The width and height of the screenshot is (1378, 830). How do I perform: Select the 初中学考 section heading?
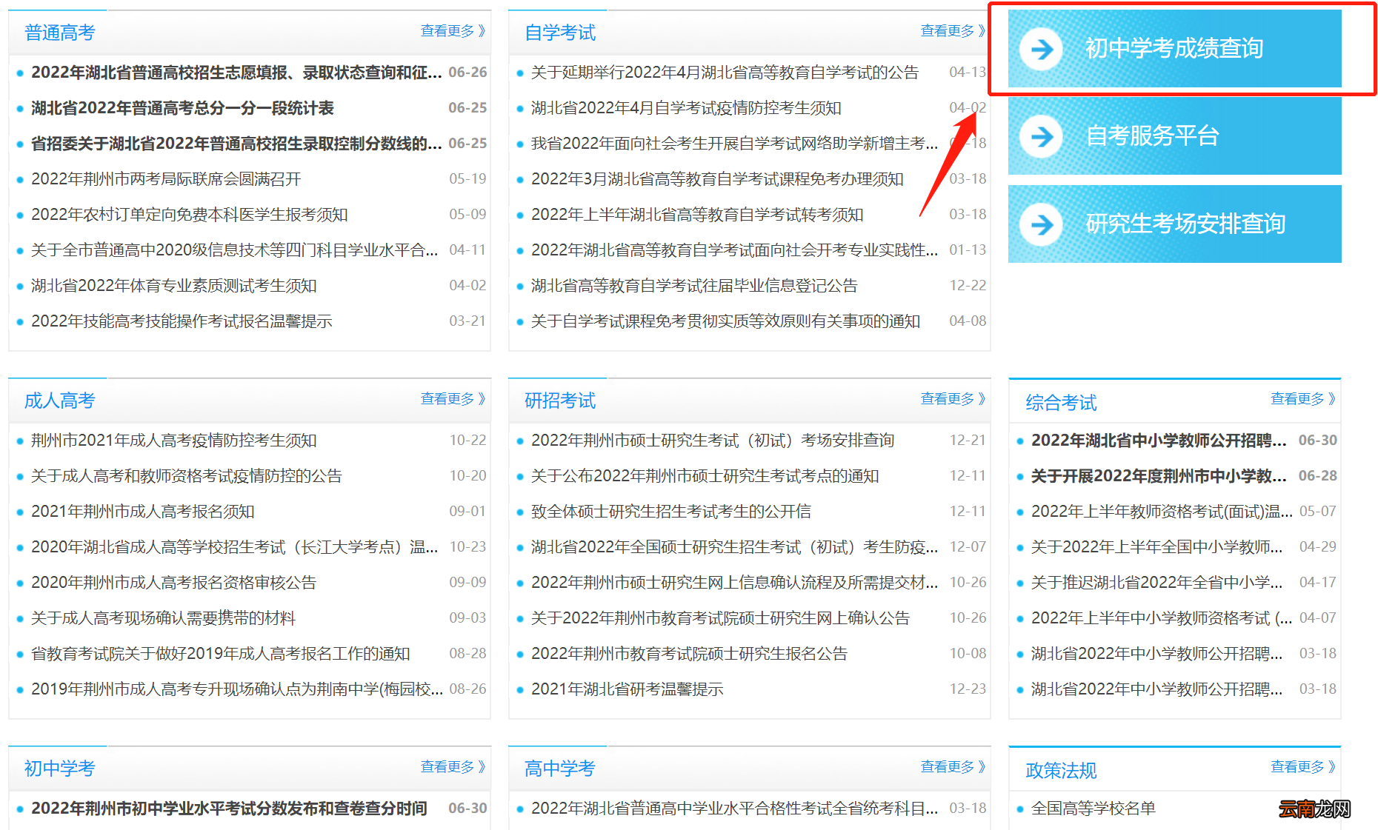pos(59,769)
